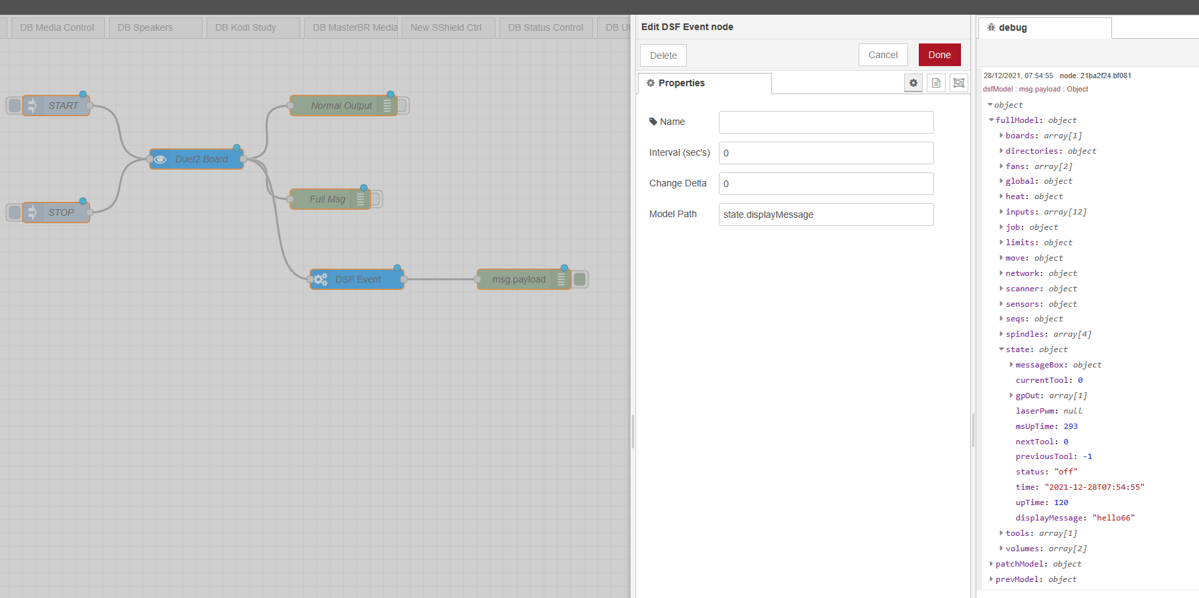The width and height of the screenshot is (1199, 598).
Task: Click the red Done button
Action: (x=940, y=55)
